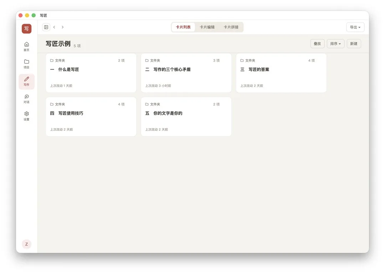Click folder icon on 写匠使用技巧 card
Viewport: 385px width, 274px height.
tap(52, 104)
